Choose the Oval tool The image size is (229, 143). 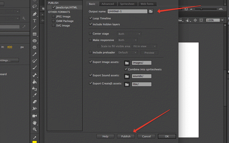tap(34, 40)
